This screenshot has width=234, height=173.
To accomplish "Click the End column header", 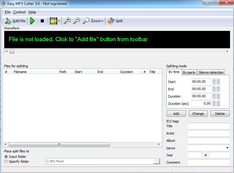I will tap(107, 72).
